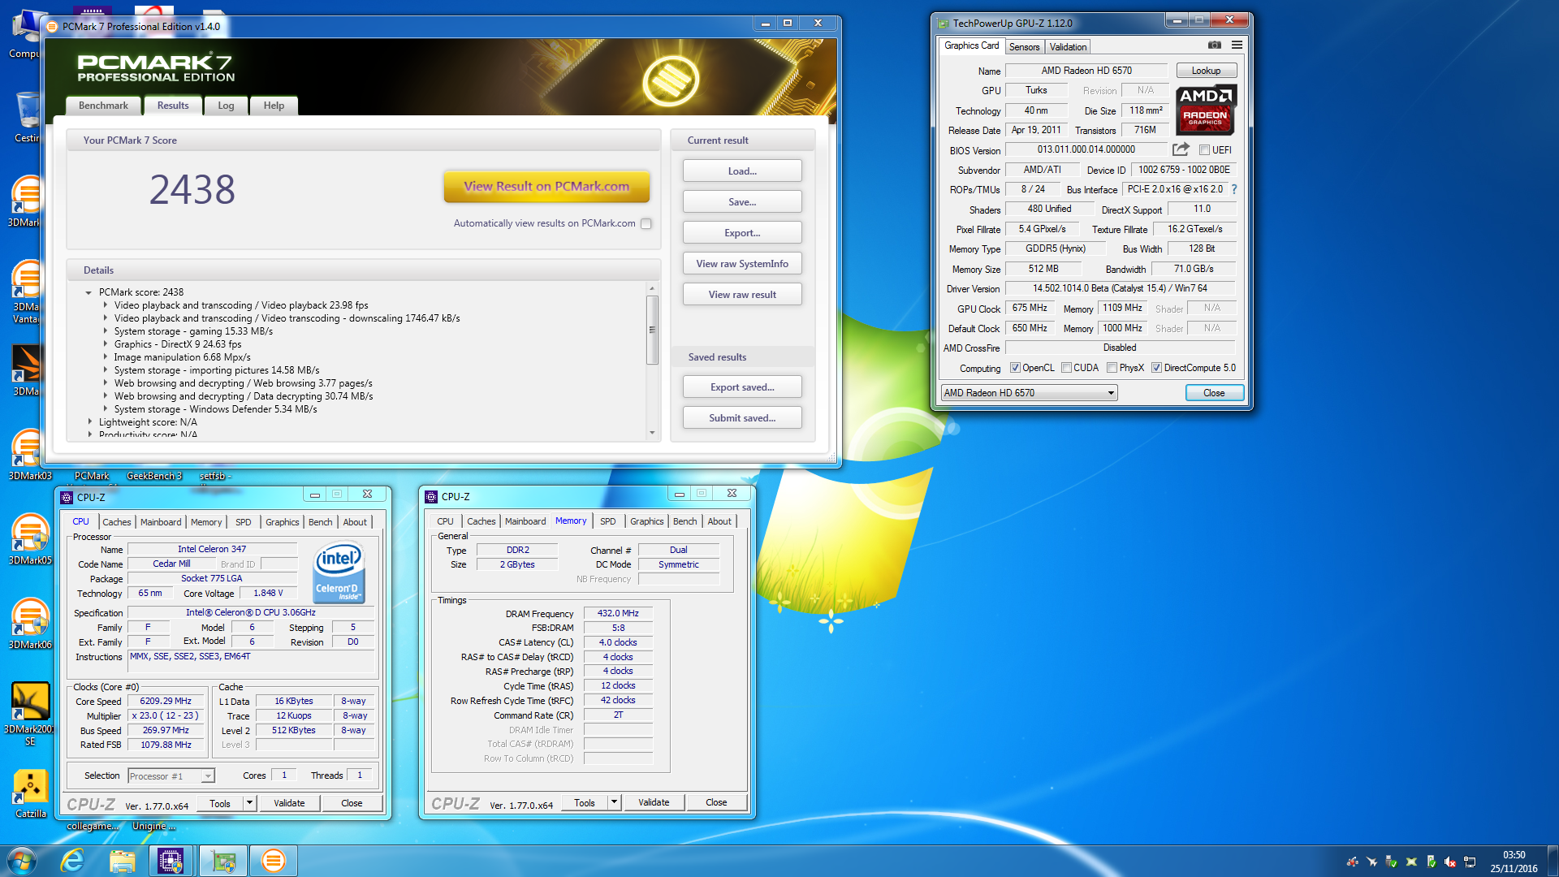Image resolution: width=1559 pixels, height=877 pixels.
Task: Open Tools dropdown arrow in CPU-Z Memory window
Action: [614, 802]
